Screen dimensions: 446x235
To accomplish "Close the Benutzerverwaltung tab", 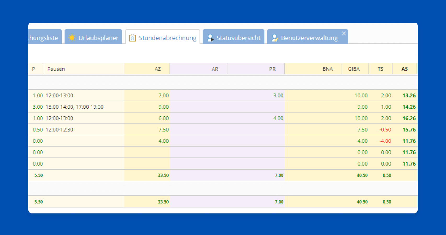I will [x=344, y=33].
